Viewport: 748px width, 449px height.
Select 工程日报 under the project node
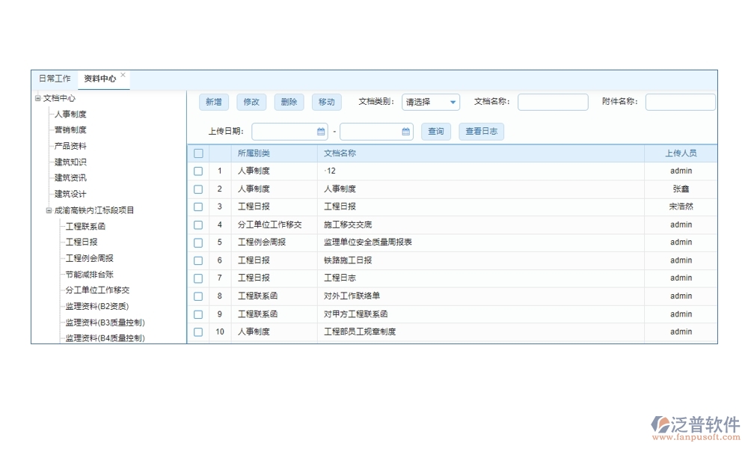(76, 242)
